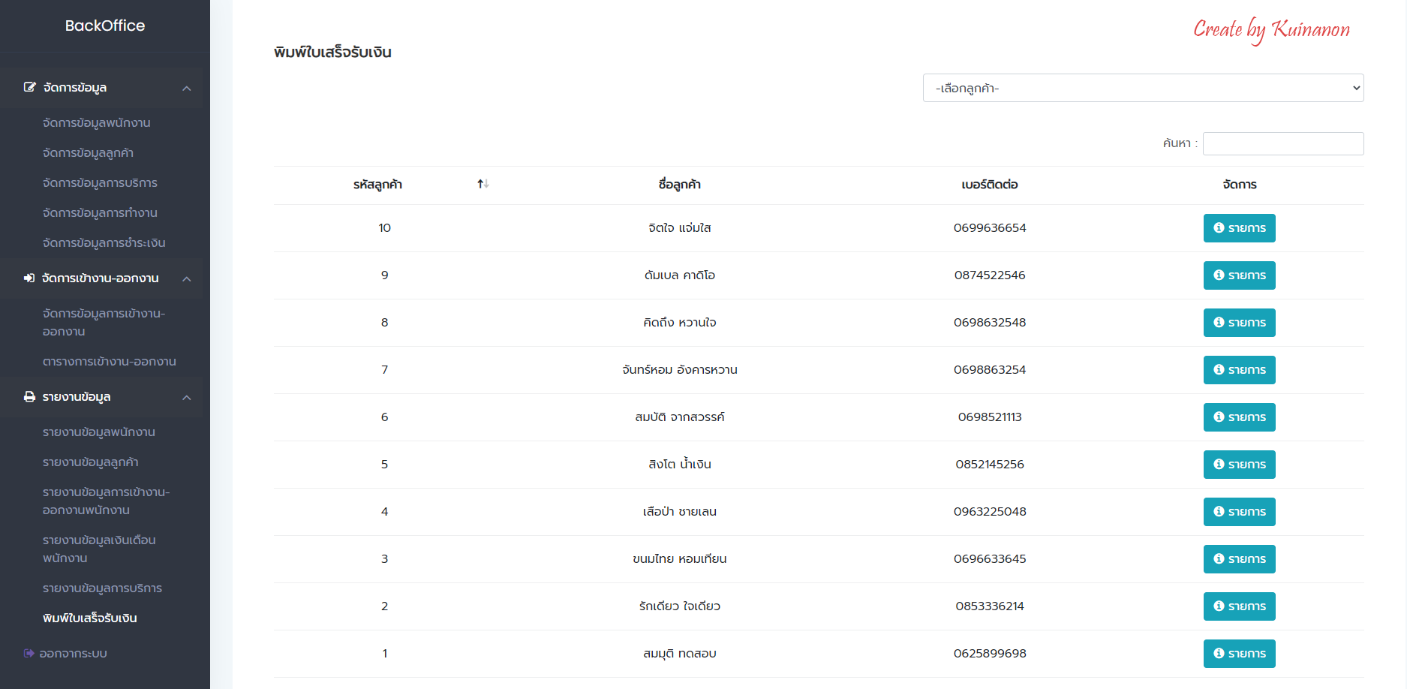This screenshot has width=1407, height=689.
Task: Collapse the จัดการเข้างาน-ออกงาน section chevron
Action: 187,279
